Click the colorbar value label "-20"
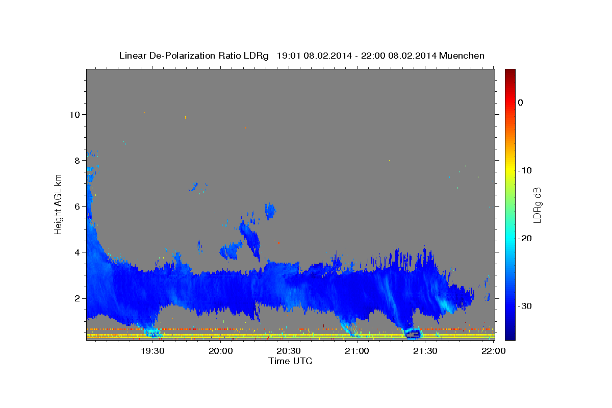This screenshot has width=612, height=408. click(525, 238)
